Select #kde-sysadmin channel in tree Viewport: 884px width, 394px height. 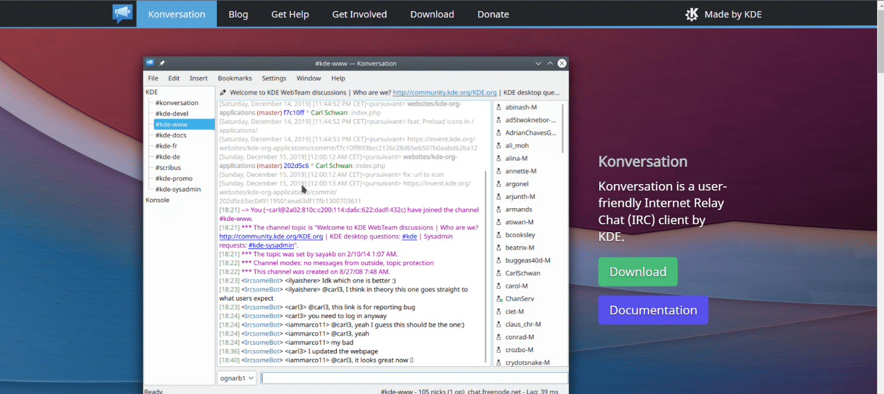pyautogui.click(x=178, y=189)
